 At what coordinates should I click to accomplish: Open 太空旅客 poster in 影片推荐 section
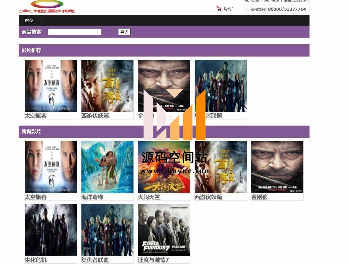pyautogui.click(x=51, y=86)
